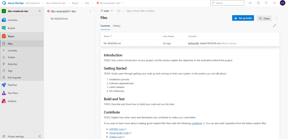The width and height of the screenshot is (288, 139).
Task: Click the Set up build button
Action: 243,18
